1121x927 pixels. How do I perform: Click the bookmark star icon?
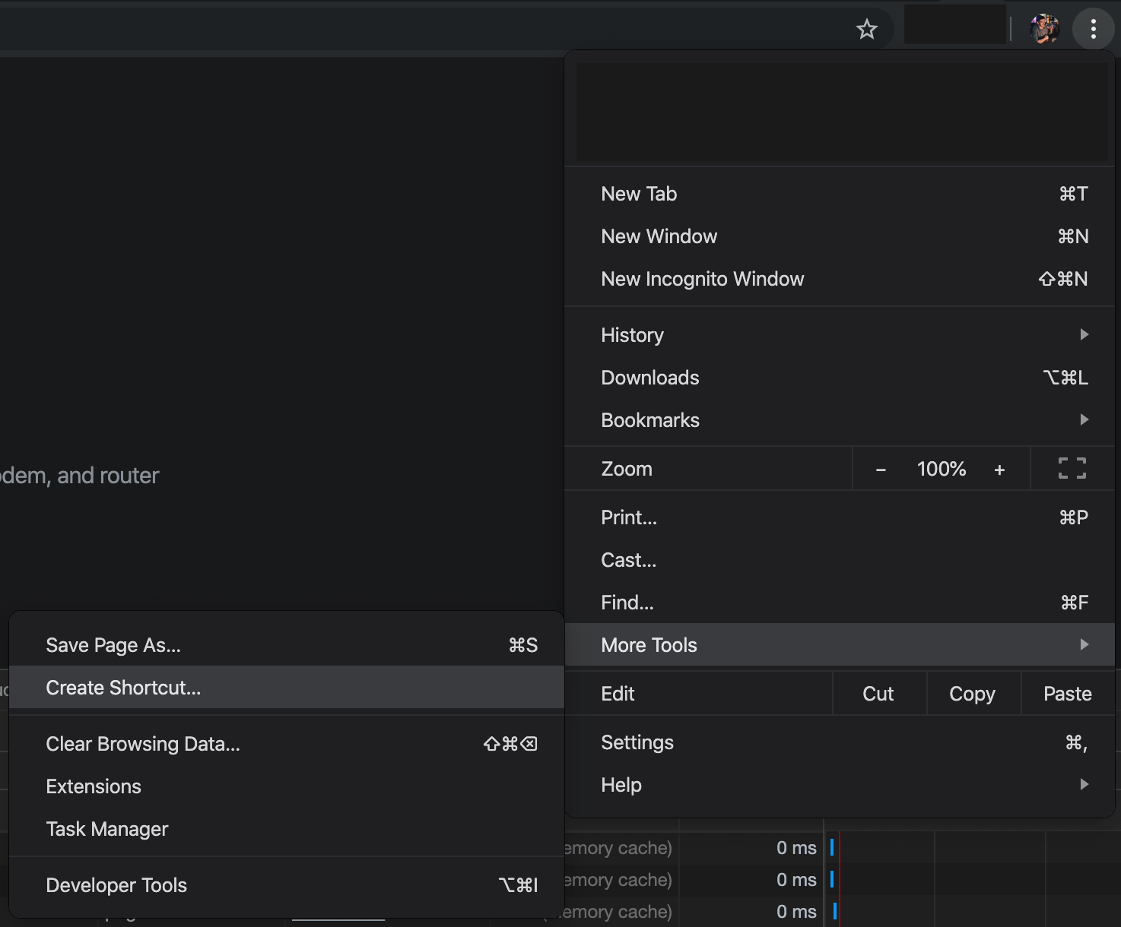tap(867, 30)
